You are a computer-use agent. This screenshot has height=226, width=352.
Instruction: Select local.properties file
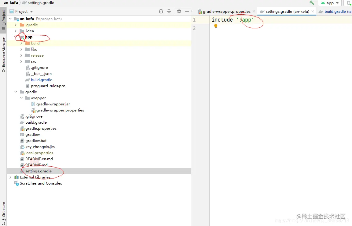[x=39, y=153]
